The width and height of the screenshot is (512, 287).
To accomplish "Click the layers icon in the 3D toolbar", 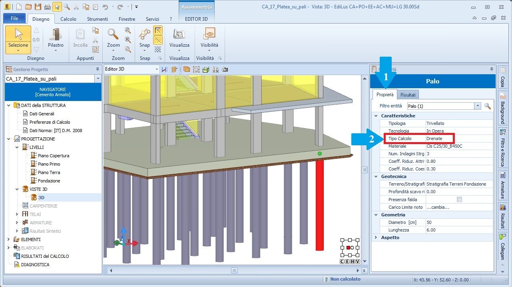I will [174, 69].
